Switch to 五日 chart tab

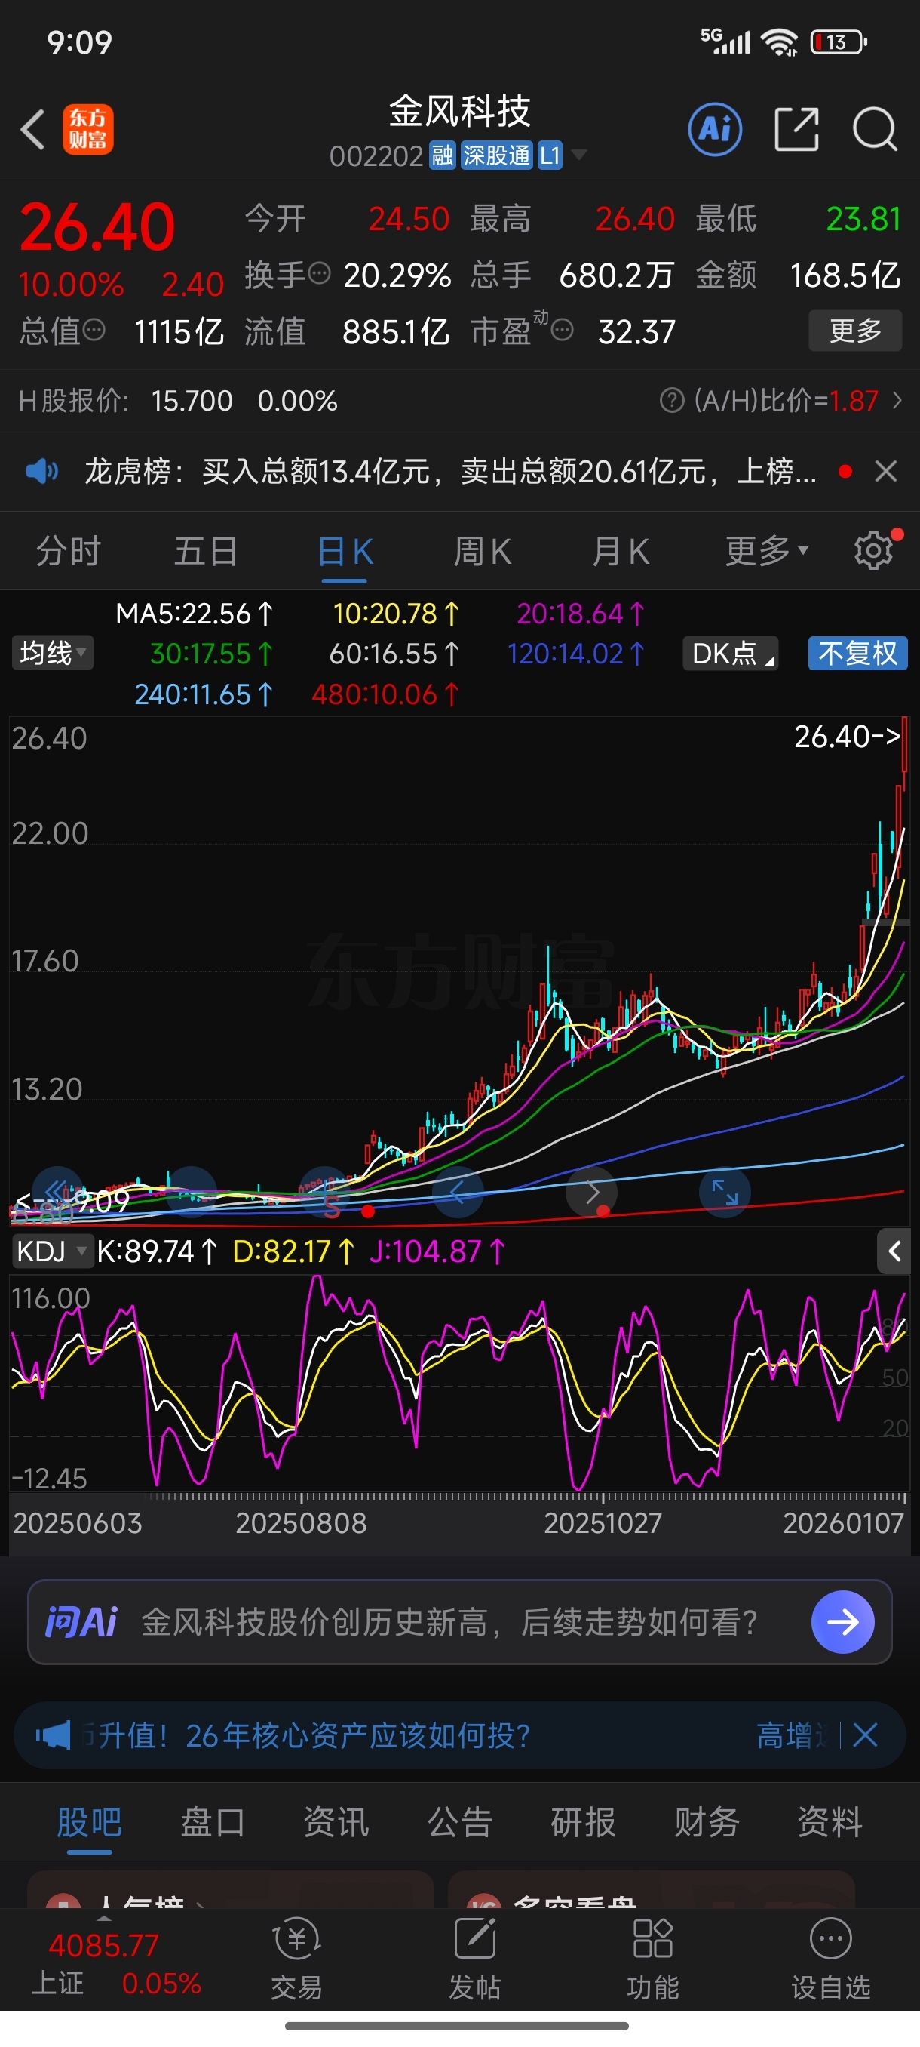click(206, 551)
